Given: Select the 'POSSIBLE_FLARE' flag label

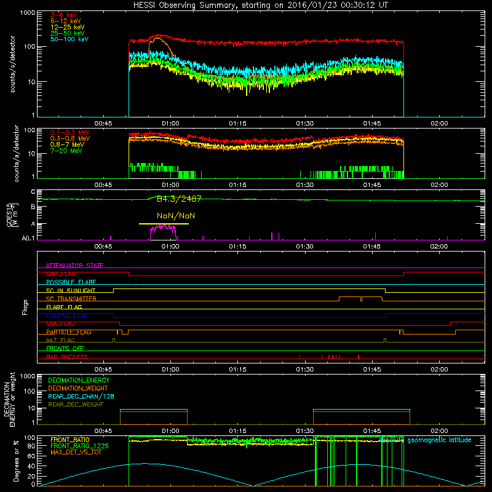Looking at the screenshot, I should (71, 282).
